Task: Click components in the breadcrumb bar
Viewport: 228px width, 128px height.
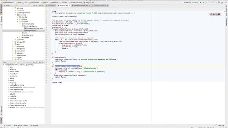Action: click(34, 2)
